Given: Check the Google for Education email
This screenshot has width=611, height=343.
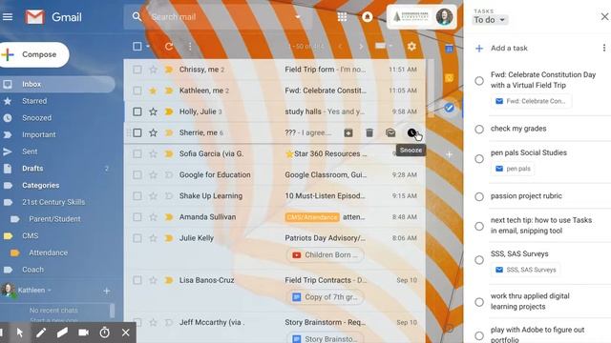Looking at the screenshot, I should [x=137, y=175].
